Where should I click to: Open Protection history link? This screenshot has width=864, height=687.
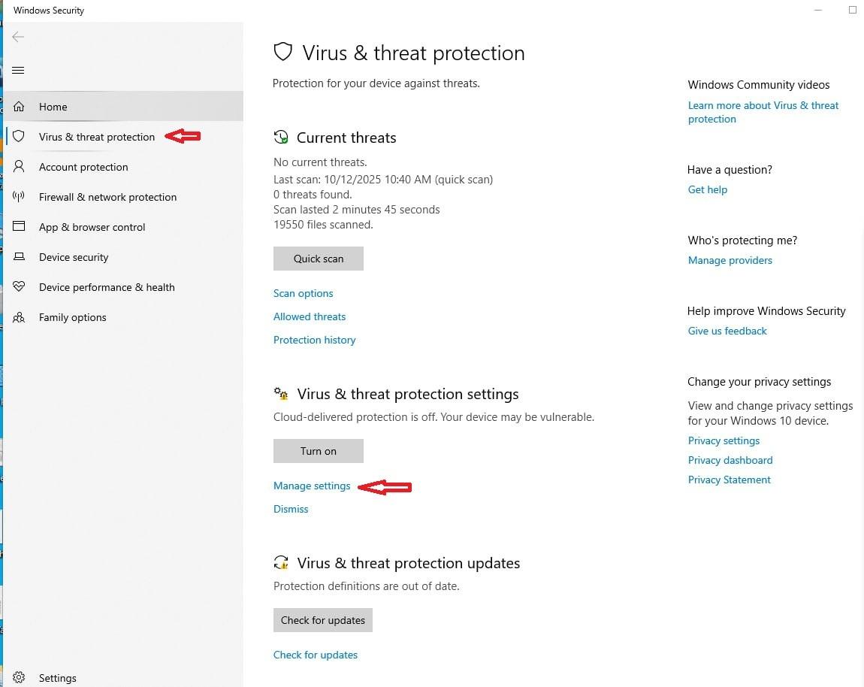click(x=315, y=340)
